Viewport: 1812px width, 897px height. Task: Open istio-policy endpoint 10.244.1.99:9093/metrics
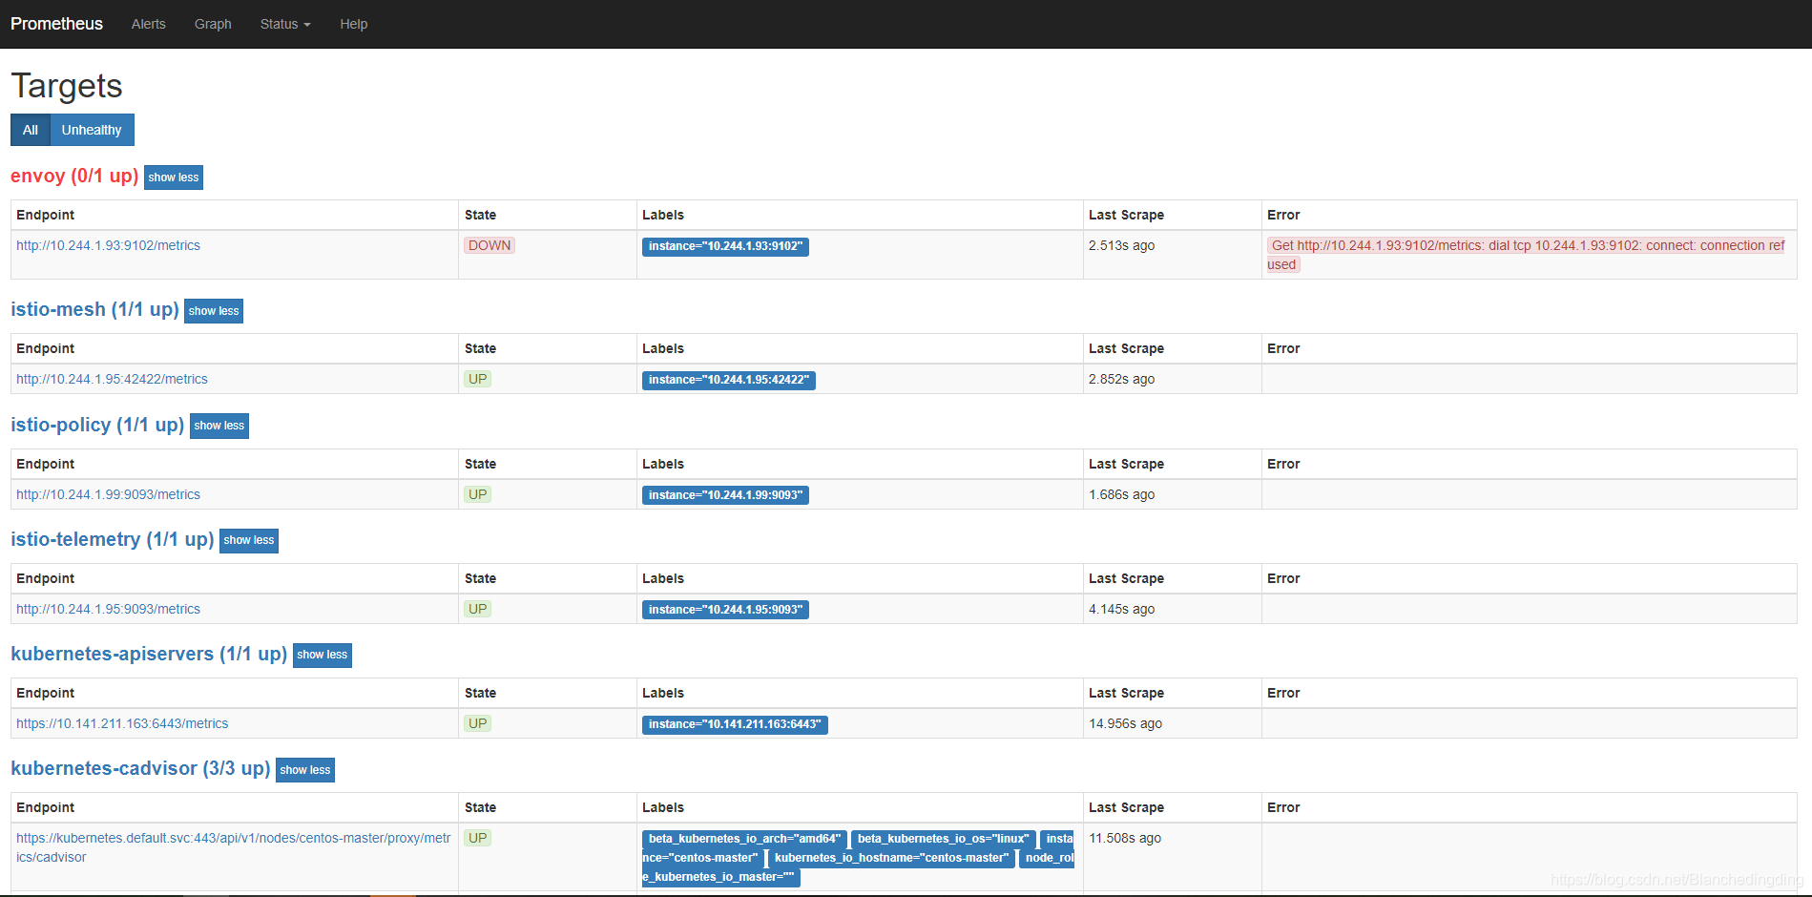[x=108, y=494]
